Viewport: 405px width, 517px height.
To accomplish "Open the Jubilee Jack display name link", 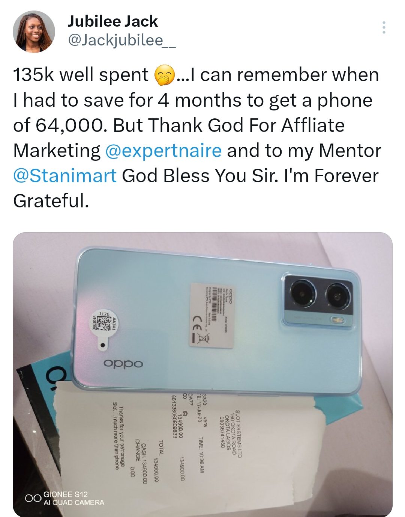I will tap(112, 21).
